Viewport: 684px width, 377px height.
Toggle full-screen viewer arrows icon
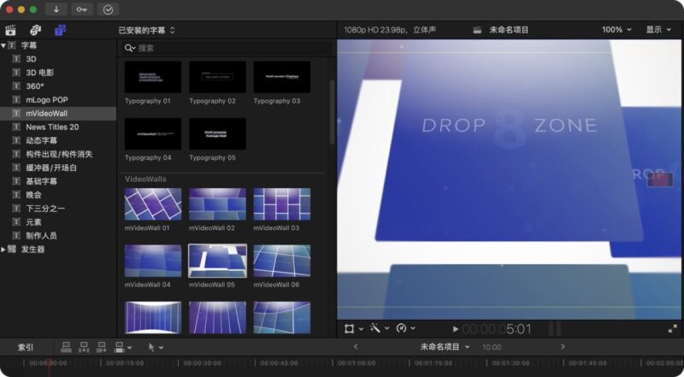(672, 329)
